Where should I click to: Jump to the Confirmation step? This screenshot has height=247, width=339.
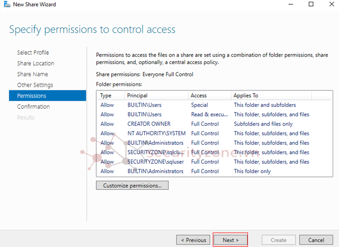(33, 107)
